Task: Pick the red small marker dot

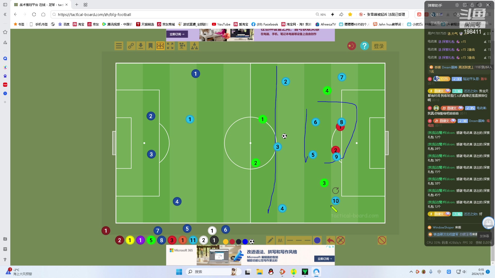Action: pos(232,241)
